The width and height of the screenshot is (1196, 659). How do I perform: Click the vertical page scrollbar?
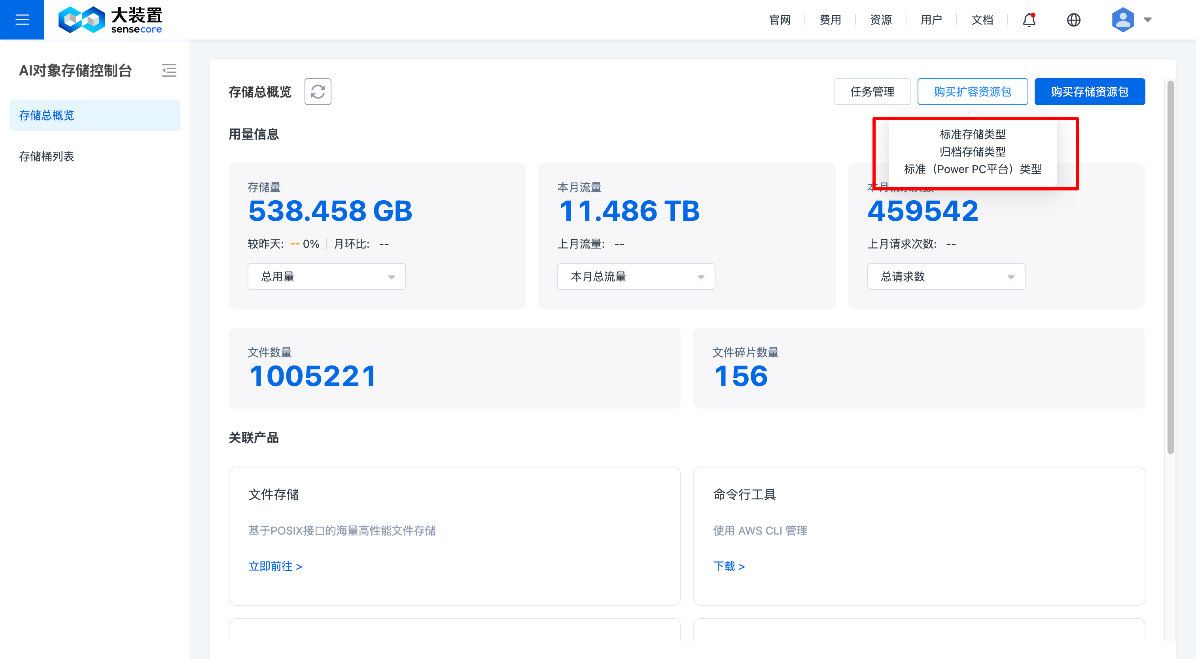coord(1170,267)
